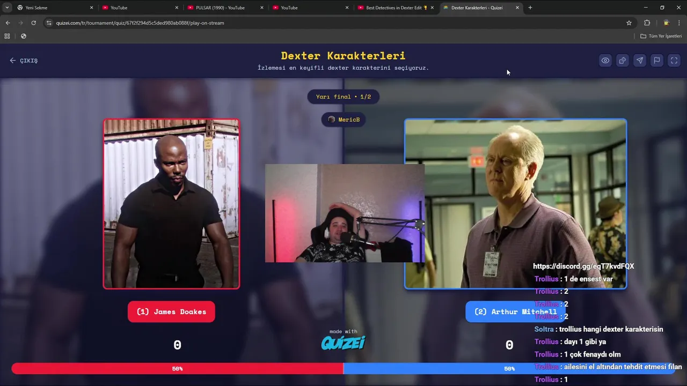Screen dimensions: 687x386
Task: Click Trollius message '1 de ensest var'
Action: point(574,279)
